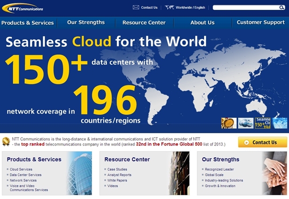Viewport: 289px width, 199px height.
Task: Open the Videos link
Action: tap(113, 186)
